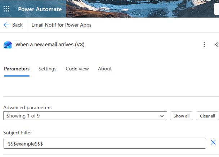Viewport: 219px width, 157px height.
Task: Open the About tab
Action: [105, 69]
